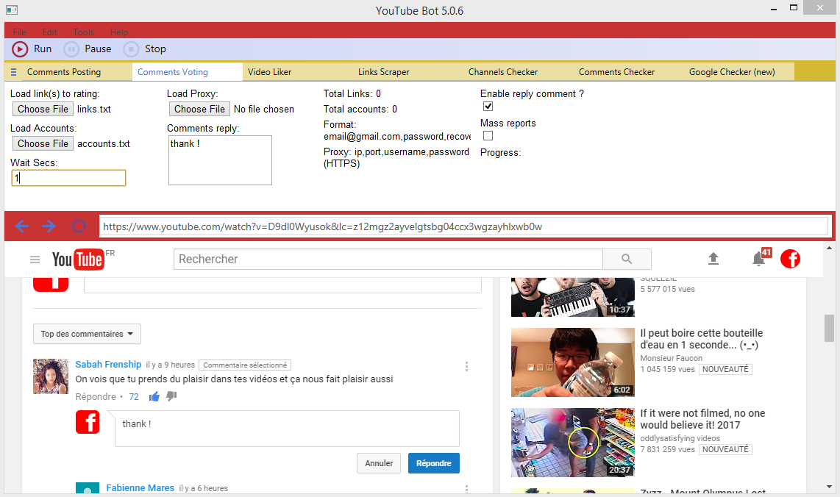Click the YouTube logo

tap(78, 260)
